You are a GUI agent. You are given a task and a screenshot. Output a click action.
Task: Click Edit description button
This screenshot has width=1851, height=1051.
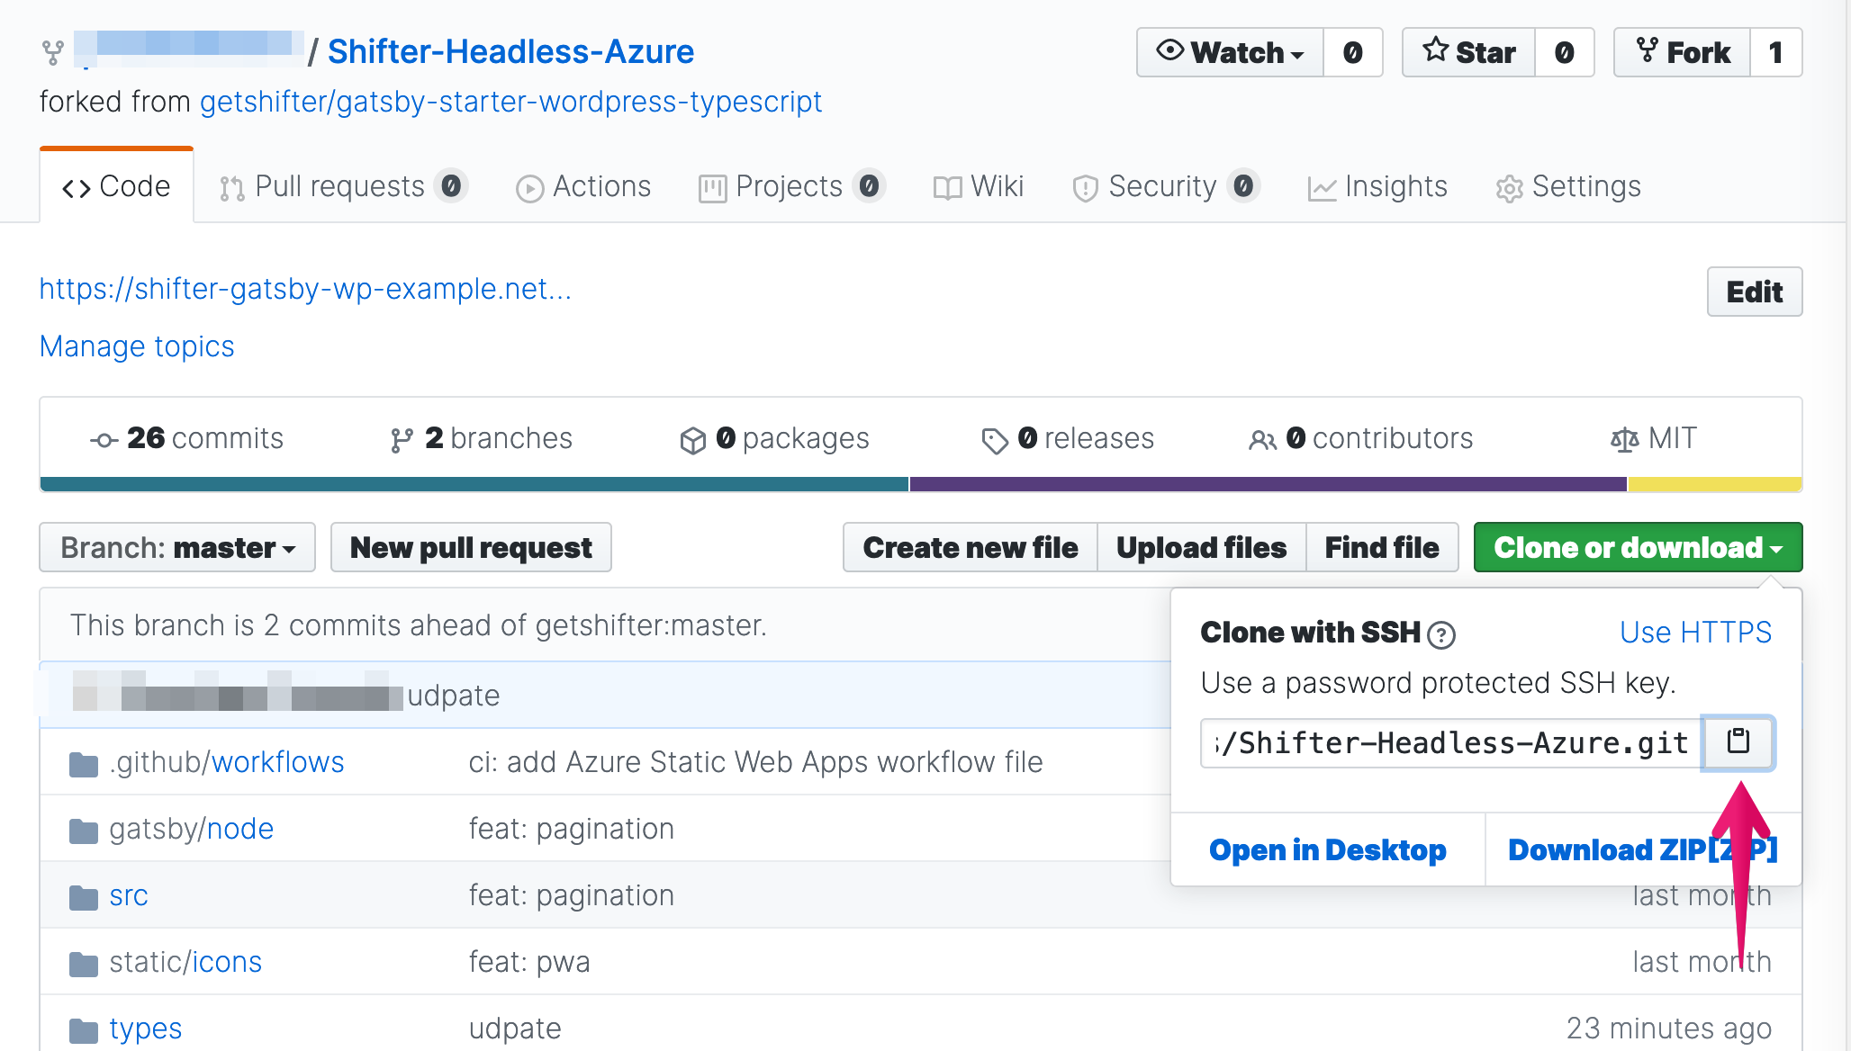1755,292
